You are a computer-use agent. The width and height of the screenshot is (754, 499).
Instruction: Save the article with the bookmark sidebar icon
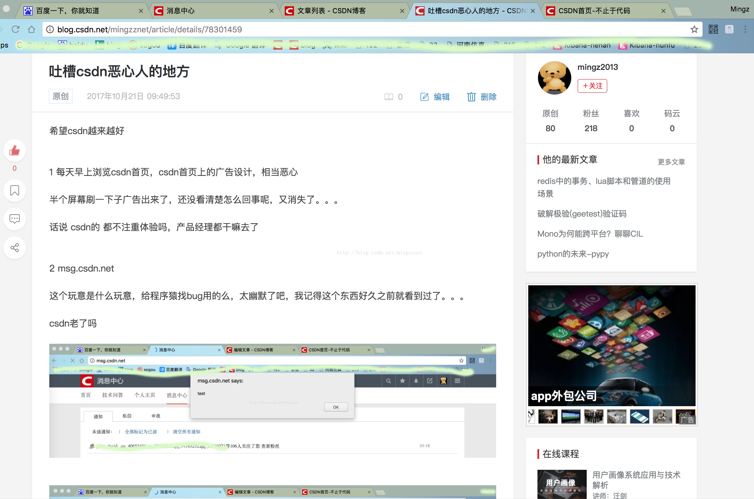pyautogui.click(x=15, y=190)
